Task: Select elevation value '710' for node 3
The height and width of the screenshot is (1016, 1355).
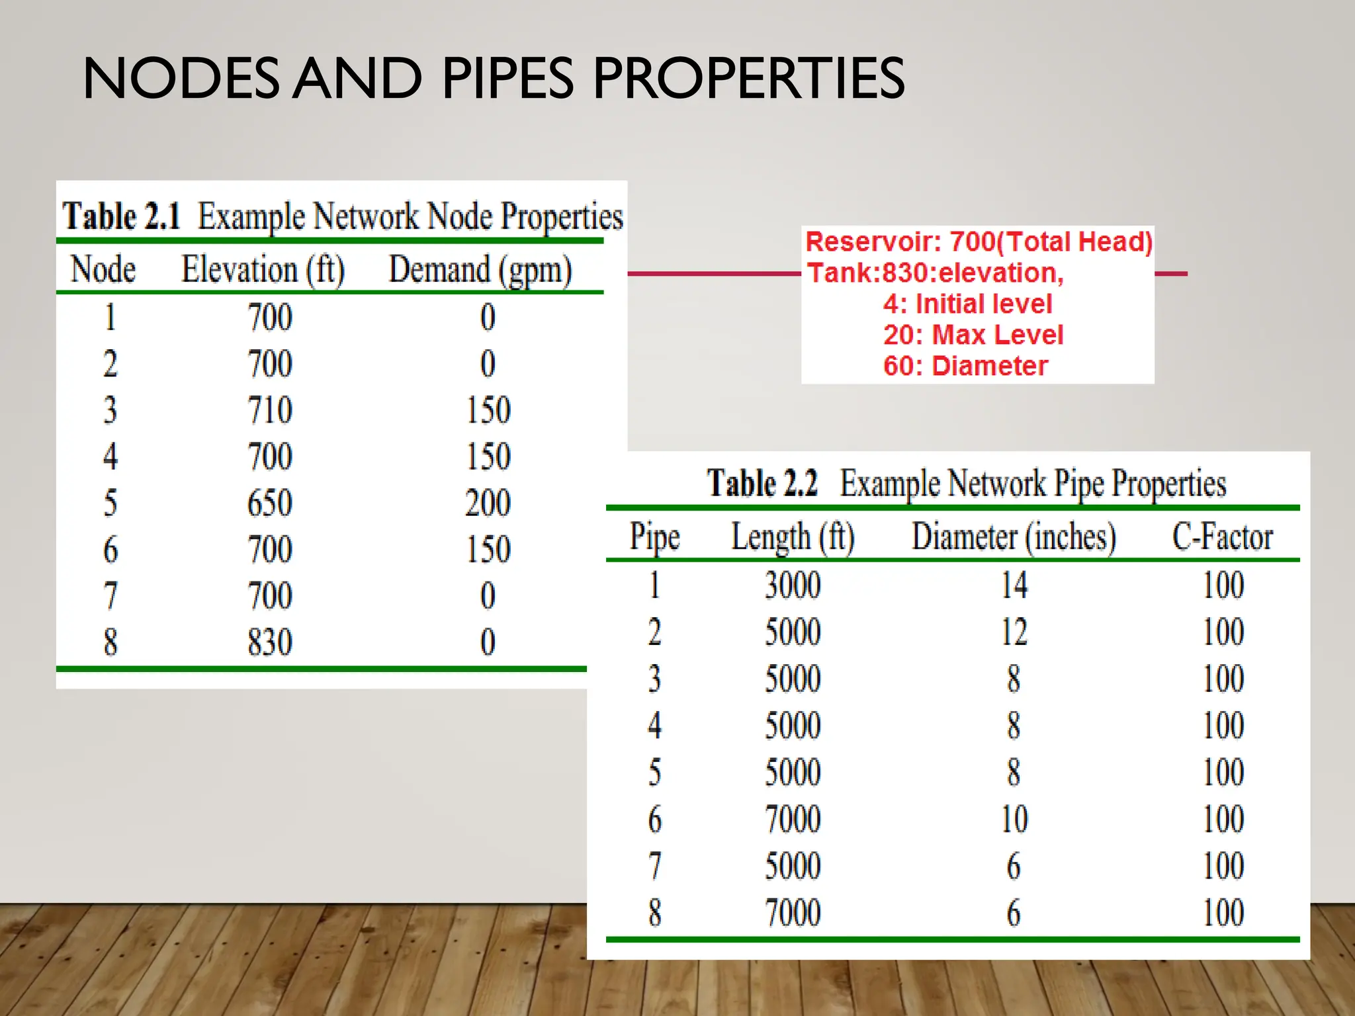Action: (x=270, y=410)
